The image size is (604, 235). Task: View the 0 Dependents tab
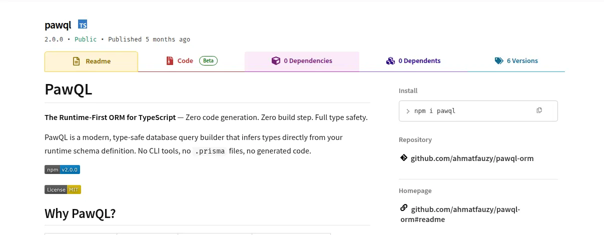[x=413, y=61]
